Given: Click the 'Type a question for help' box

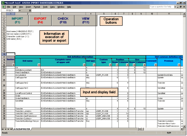Looking at the screenshot, I should pyautogui.click(x=161, y=7).
